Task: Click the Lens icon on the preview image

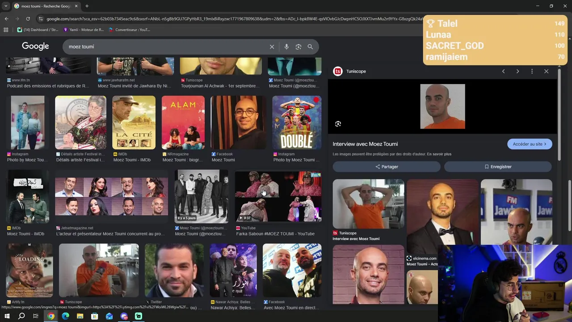Action: click(338, 124)
